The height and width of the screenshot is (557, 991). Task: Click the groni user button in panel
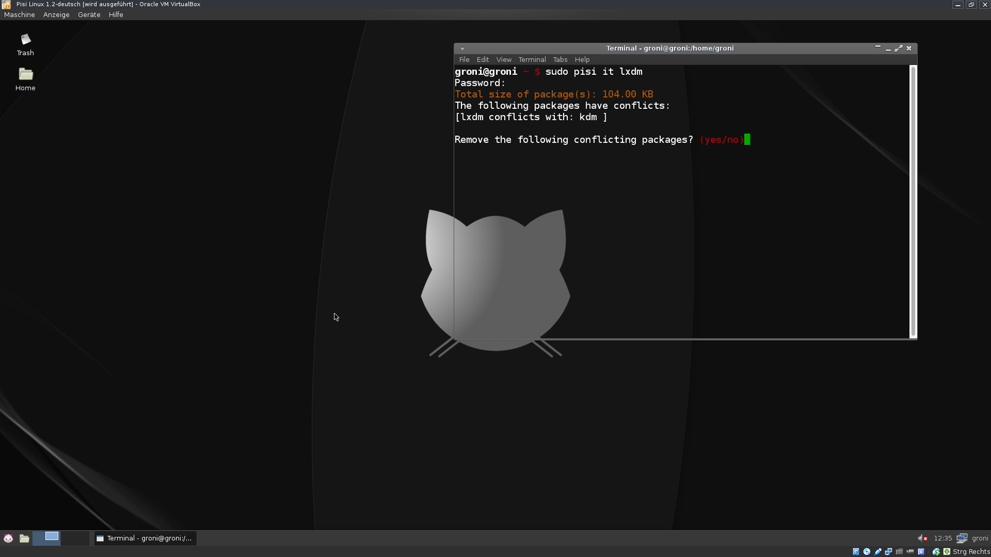[980, 538]
